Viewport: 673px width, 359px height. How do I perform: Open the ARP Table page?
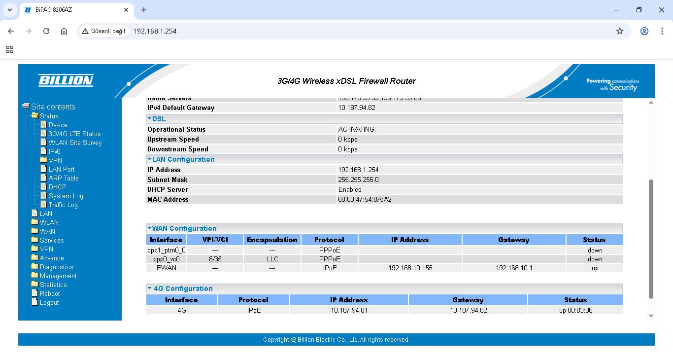pyautogui.click(x=63, y=178)
